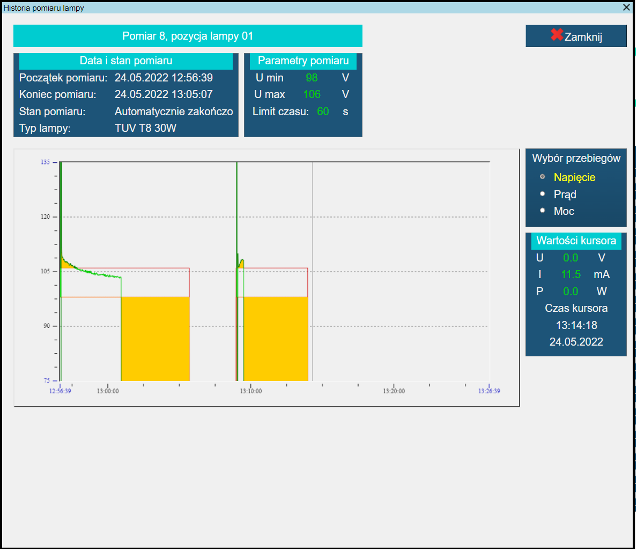
Task: Click the 13:14:18 cursor time display
Action: click(x=576, y=325)
